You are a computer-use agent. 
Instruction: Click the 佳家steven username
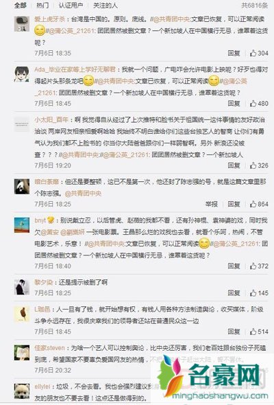point(49,348)
